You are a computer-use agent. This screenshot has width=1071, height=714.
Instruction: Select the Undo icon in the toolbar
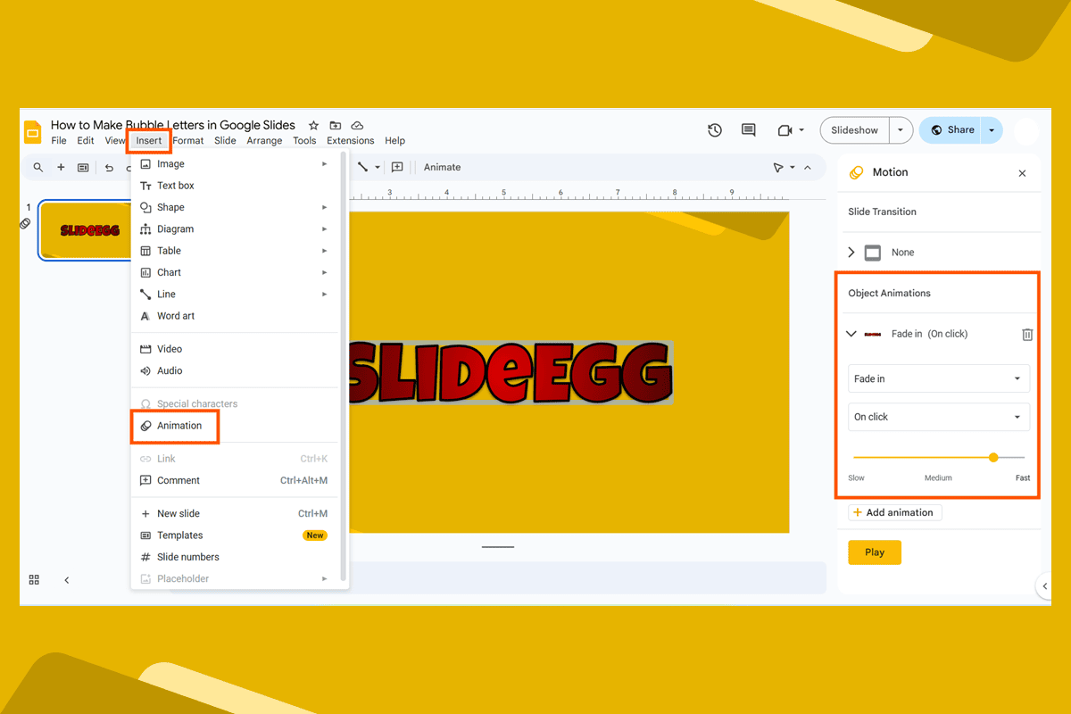tap(108, 167)
